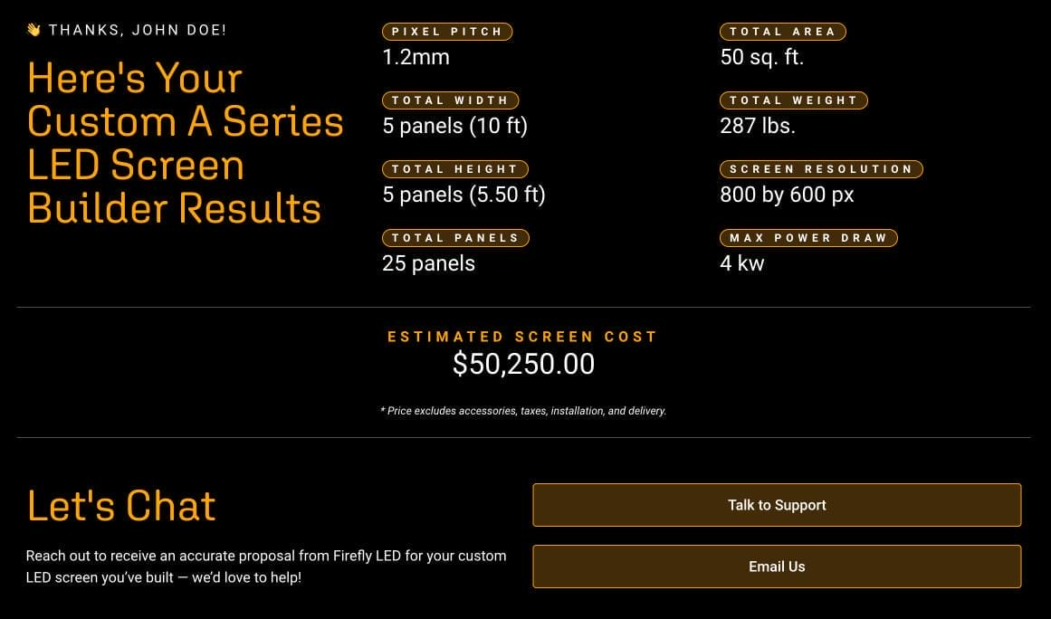The width and height of the screenshot is (1051, 619).
Task: Click the 25 panels value text
Action: point(428,263)
